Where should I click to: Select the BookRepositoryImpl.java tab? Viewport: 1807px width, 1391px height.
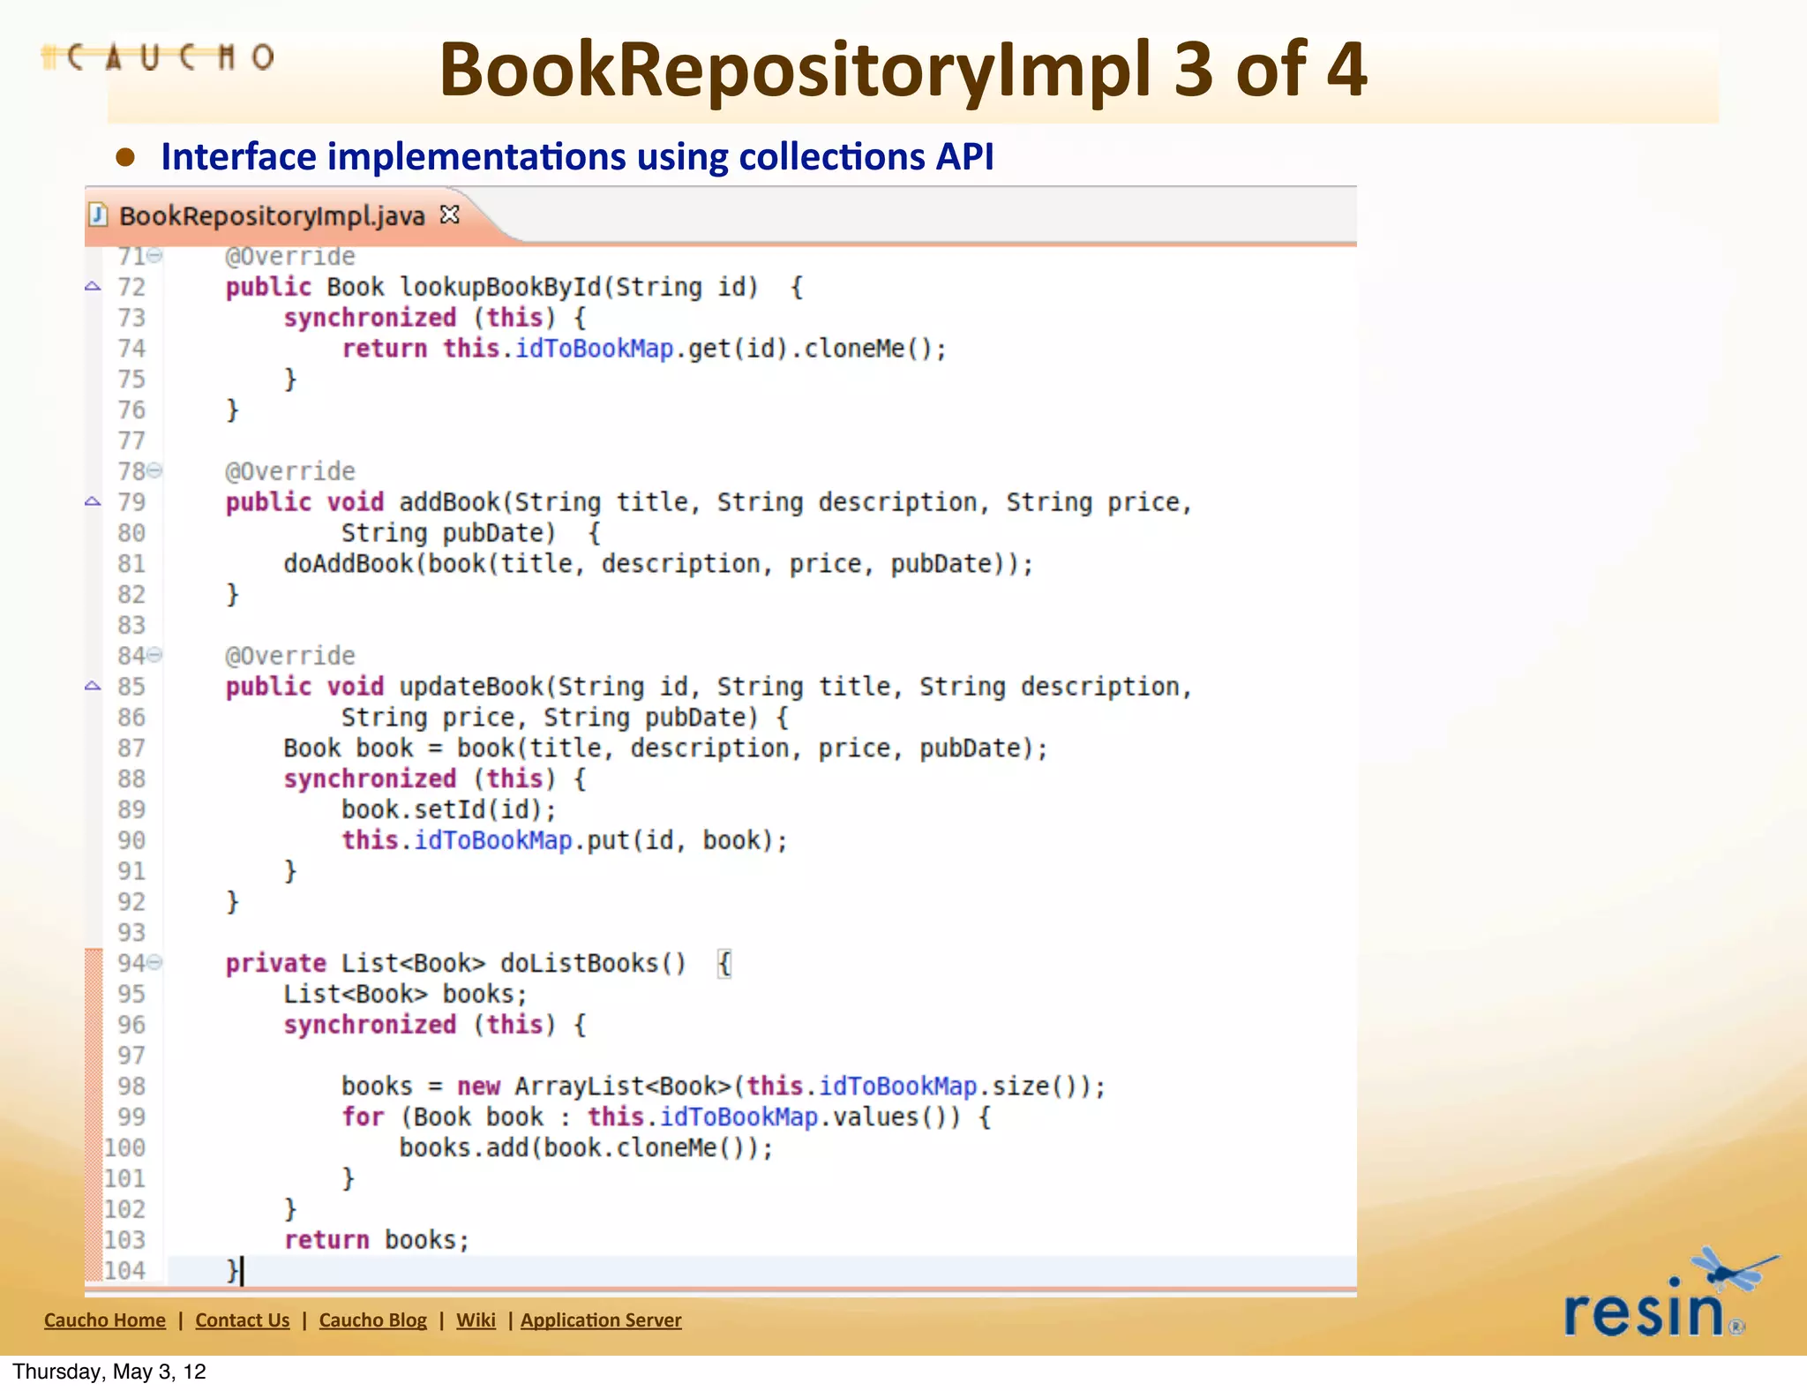pos(272,216)
